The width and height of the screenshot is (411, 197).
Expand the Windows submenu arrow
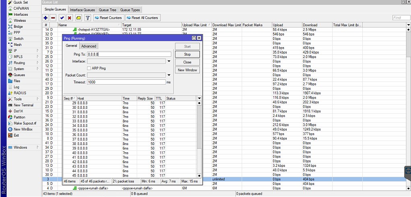38,147
